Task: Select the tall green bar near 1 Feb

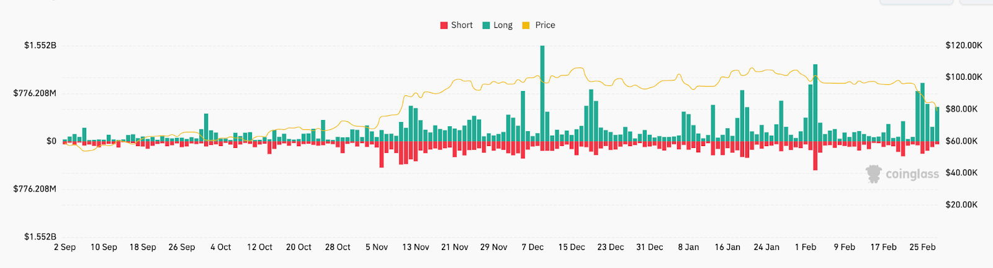Action: (815, 102)
